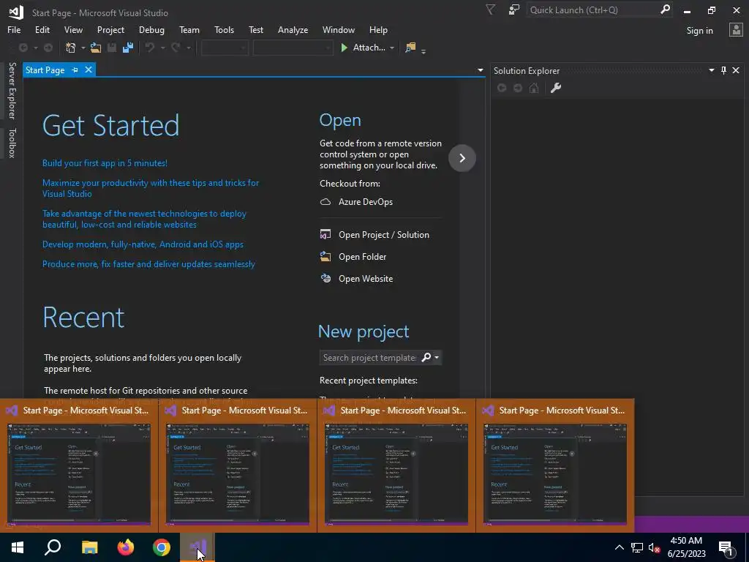Open the Team menu

click(189, 29)
